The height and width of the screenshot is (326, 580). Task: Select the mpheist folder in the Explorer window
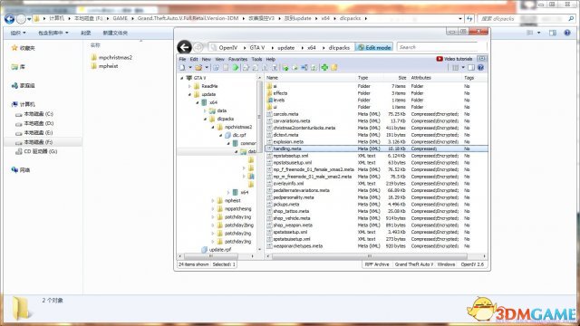pyautogui.click(x=104, y=66)
